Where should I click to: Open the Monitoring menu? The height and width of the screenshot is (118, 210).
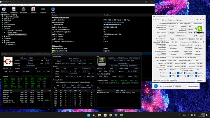pyautogui.click(x=27, y=5)
